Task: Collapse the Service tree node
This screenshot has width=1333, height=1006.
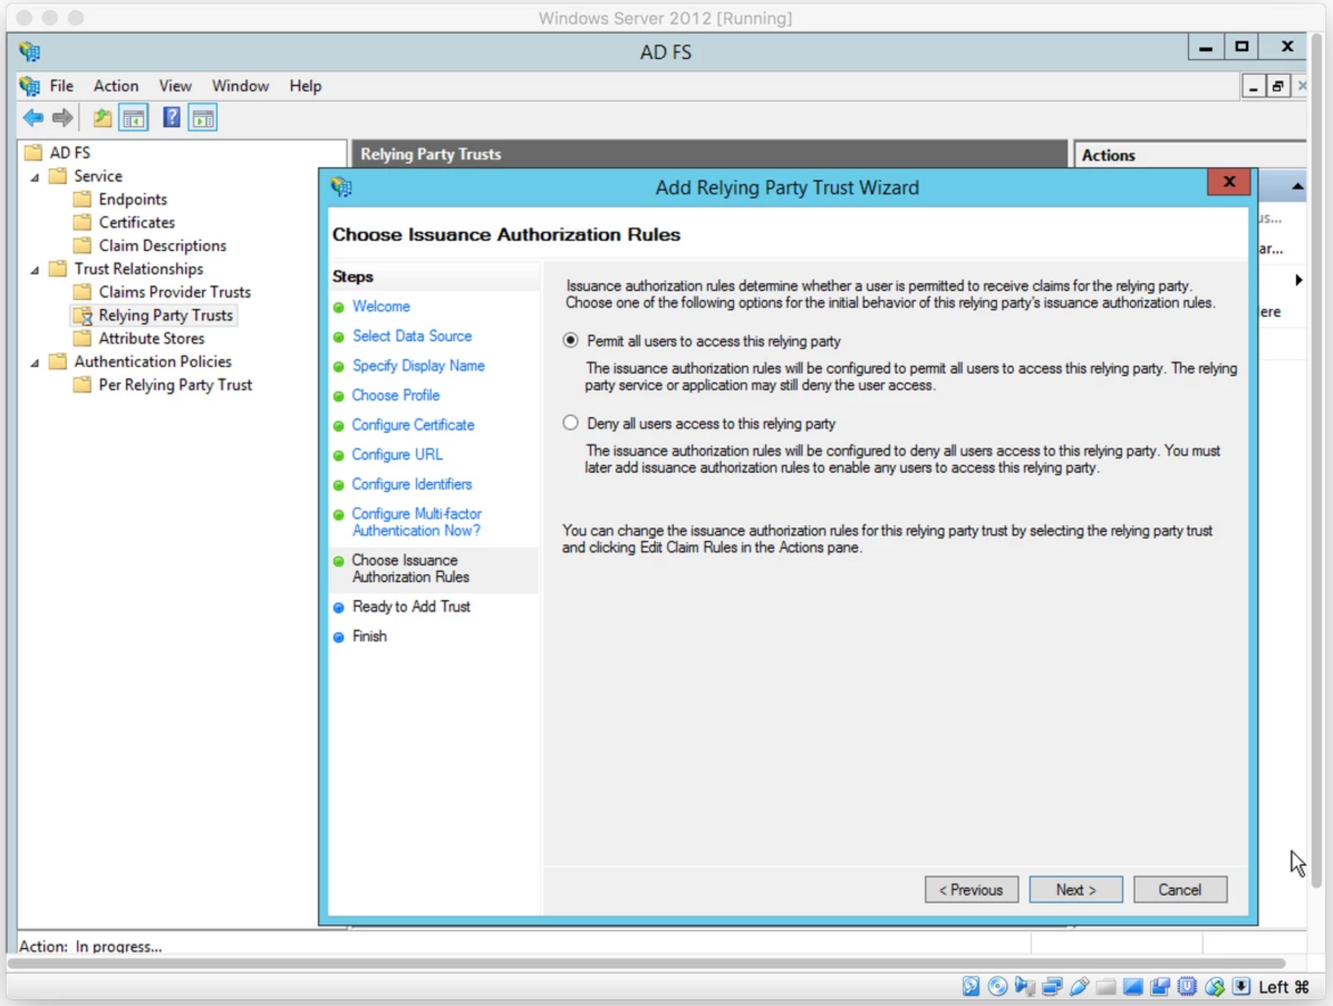Action: click(35, 177)
